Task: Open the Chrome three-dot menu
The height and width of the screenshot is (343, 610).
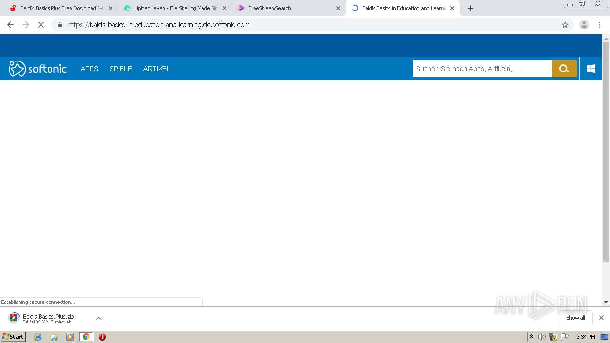Action: (600, 25)
